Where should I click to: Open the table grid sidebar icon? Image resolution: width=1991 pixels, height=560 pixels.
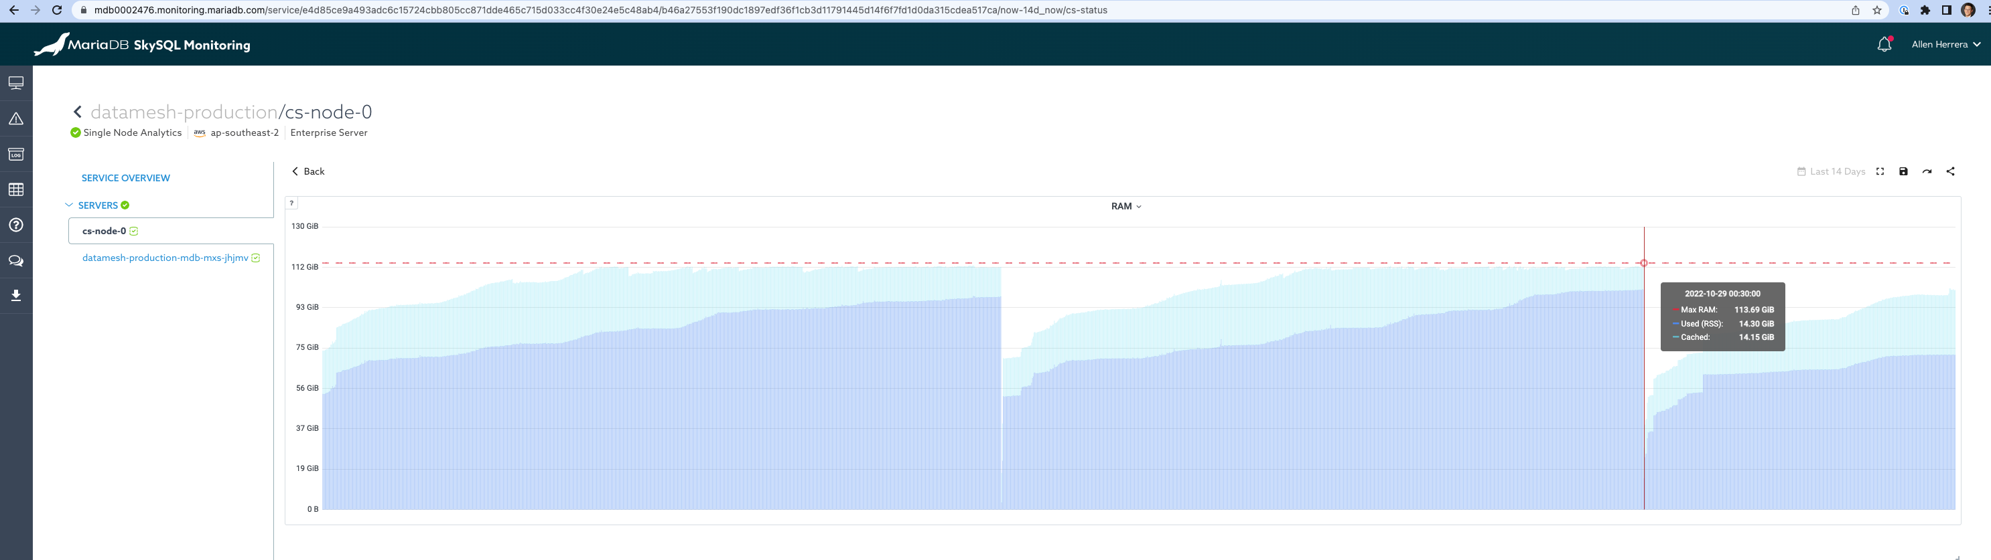pyautogui.click(x=15, y=190)
